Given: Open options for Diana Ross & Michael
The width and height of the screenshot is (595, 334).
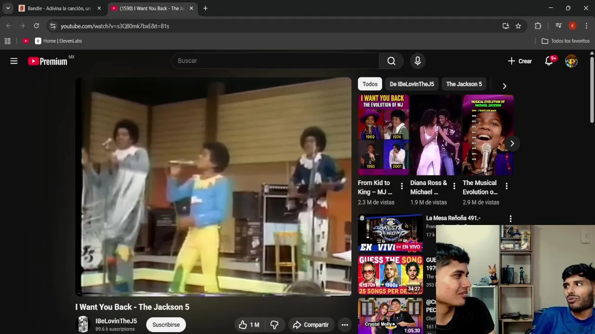Looking at the screenshot, I should click(x=454, y=186).
